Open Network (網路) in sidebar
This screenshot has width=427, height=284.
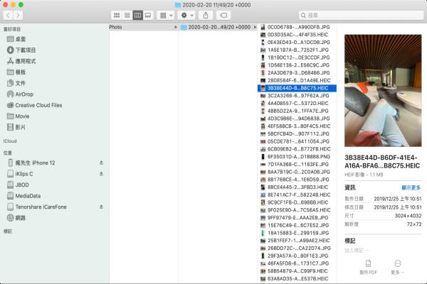pos(16,218)
